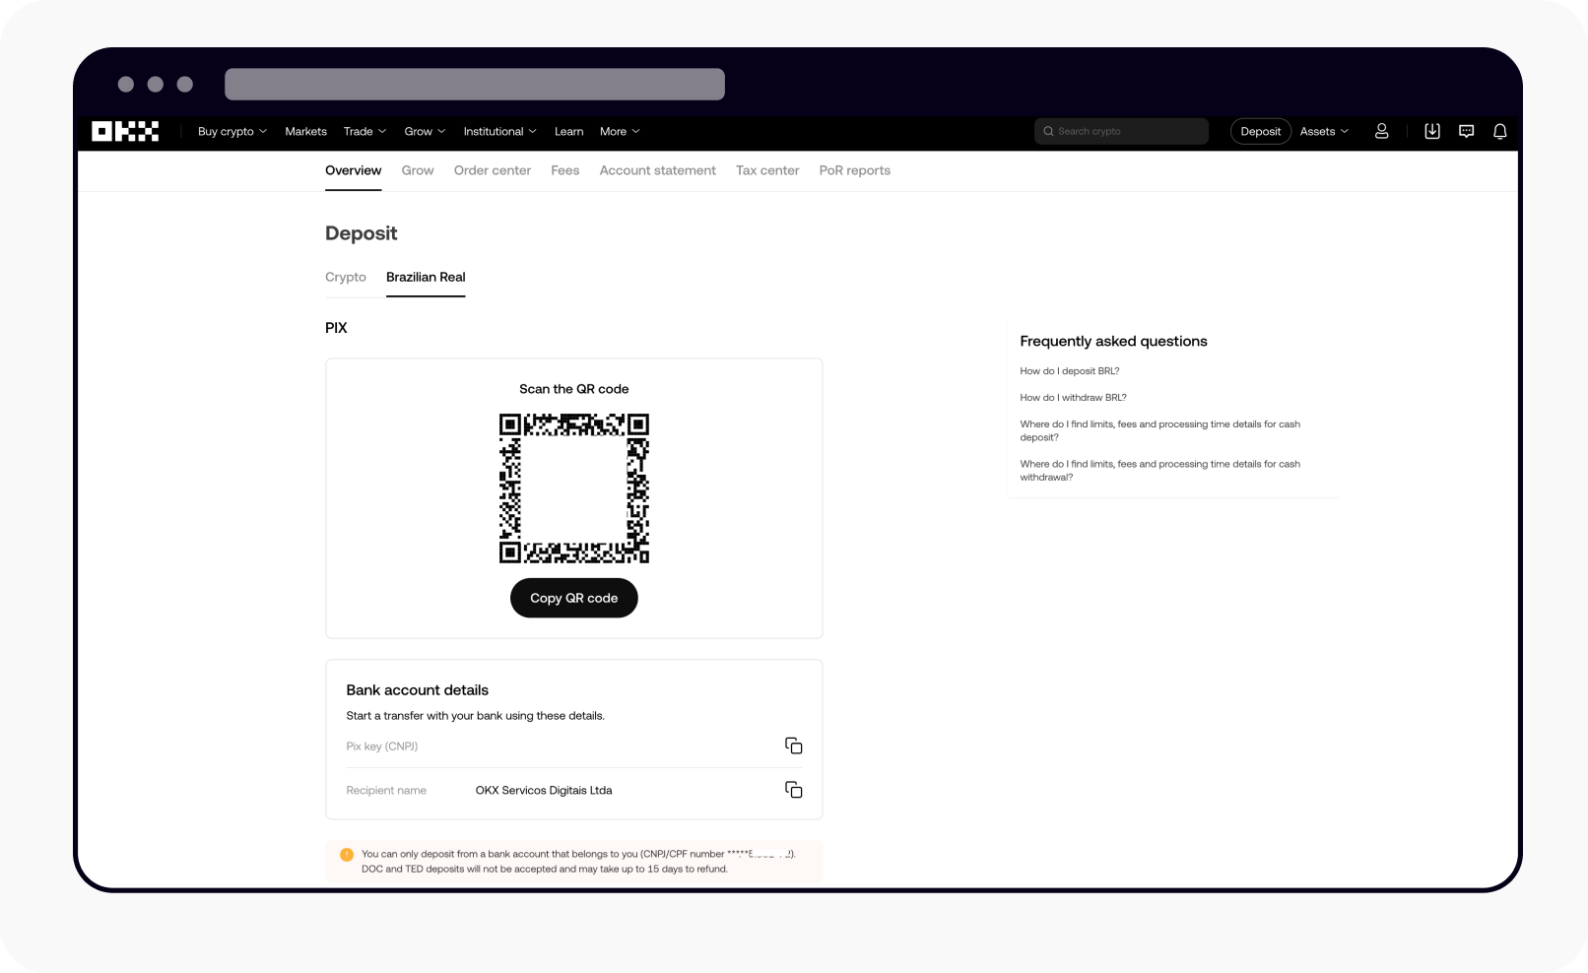Image resolution: width=1588 pixels, height=973 pixels.
Task: Open the Institutional dropdown
Action: click(x=499, y=131)
